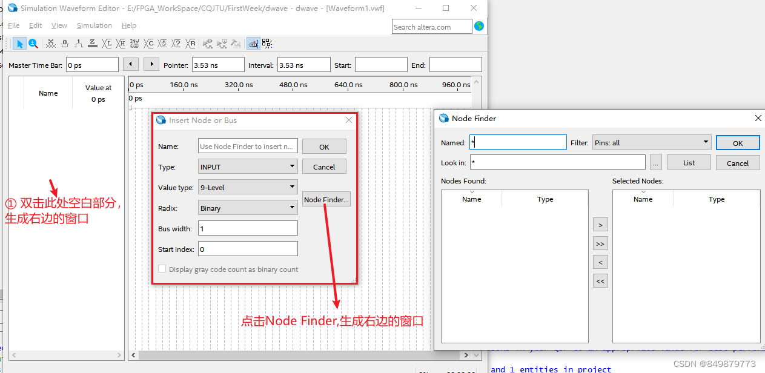Add all nodes with >> button

pyautogui.click(x=600, y=243)
